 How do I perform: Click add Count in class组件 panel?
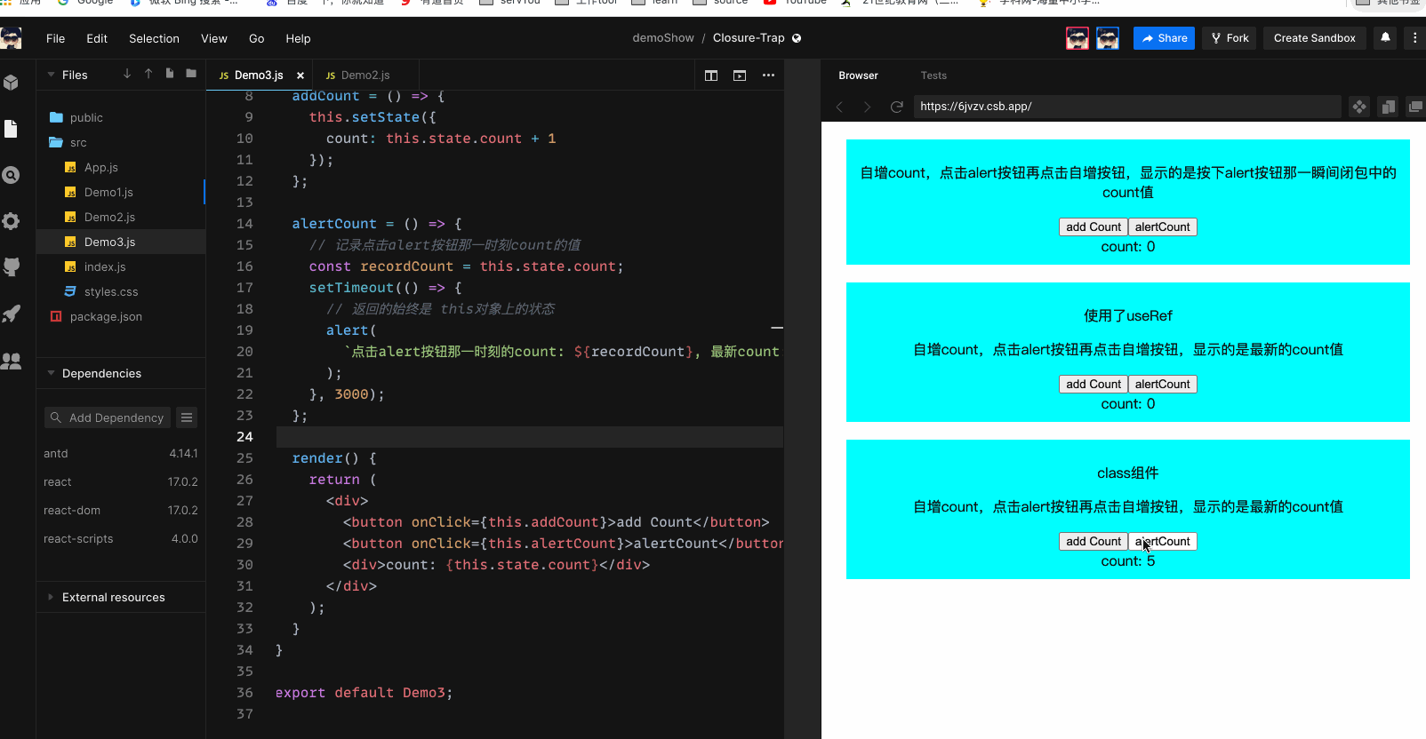[x=1094, y=542]
